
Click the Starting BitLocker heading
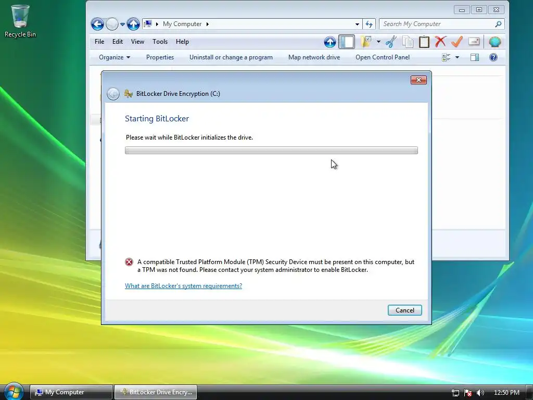[157, 118]
